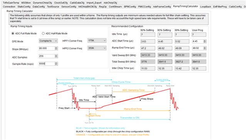246x140 pixels.
Task: Open the HPF1 Corner Freq dropdown
Action: pyautogui.click(x=97, y=40)
